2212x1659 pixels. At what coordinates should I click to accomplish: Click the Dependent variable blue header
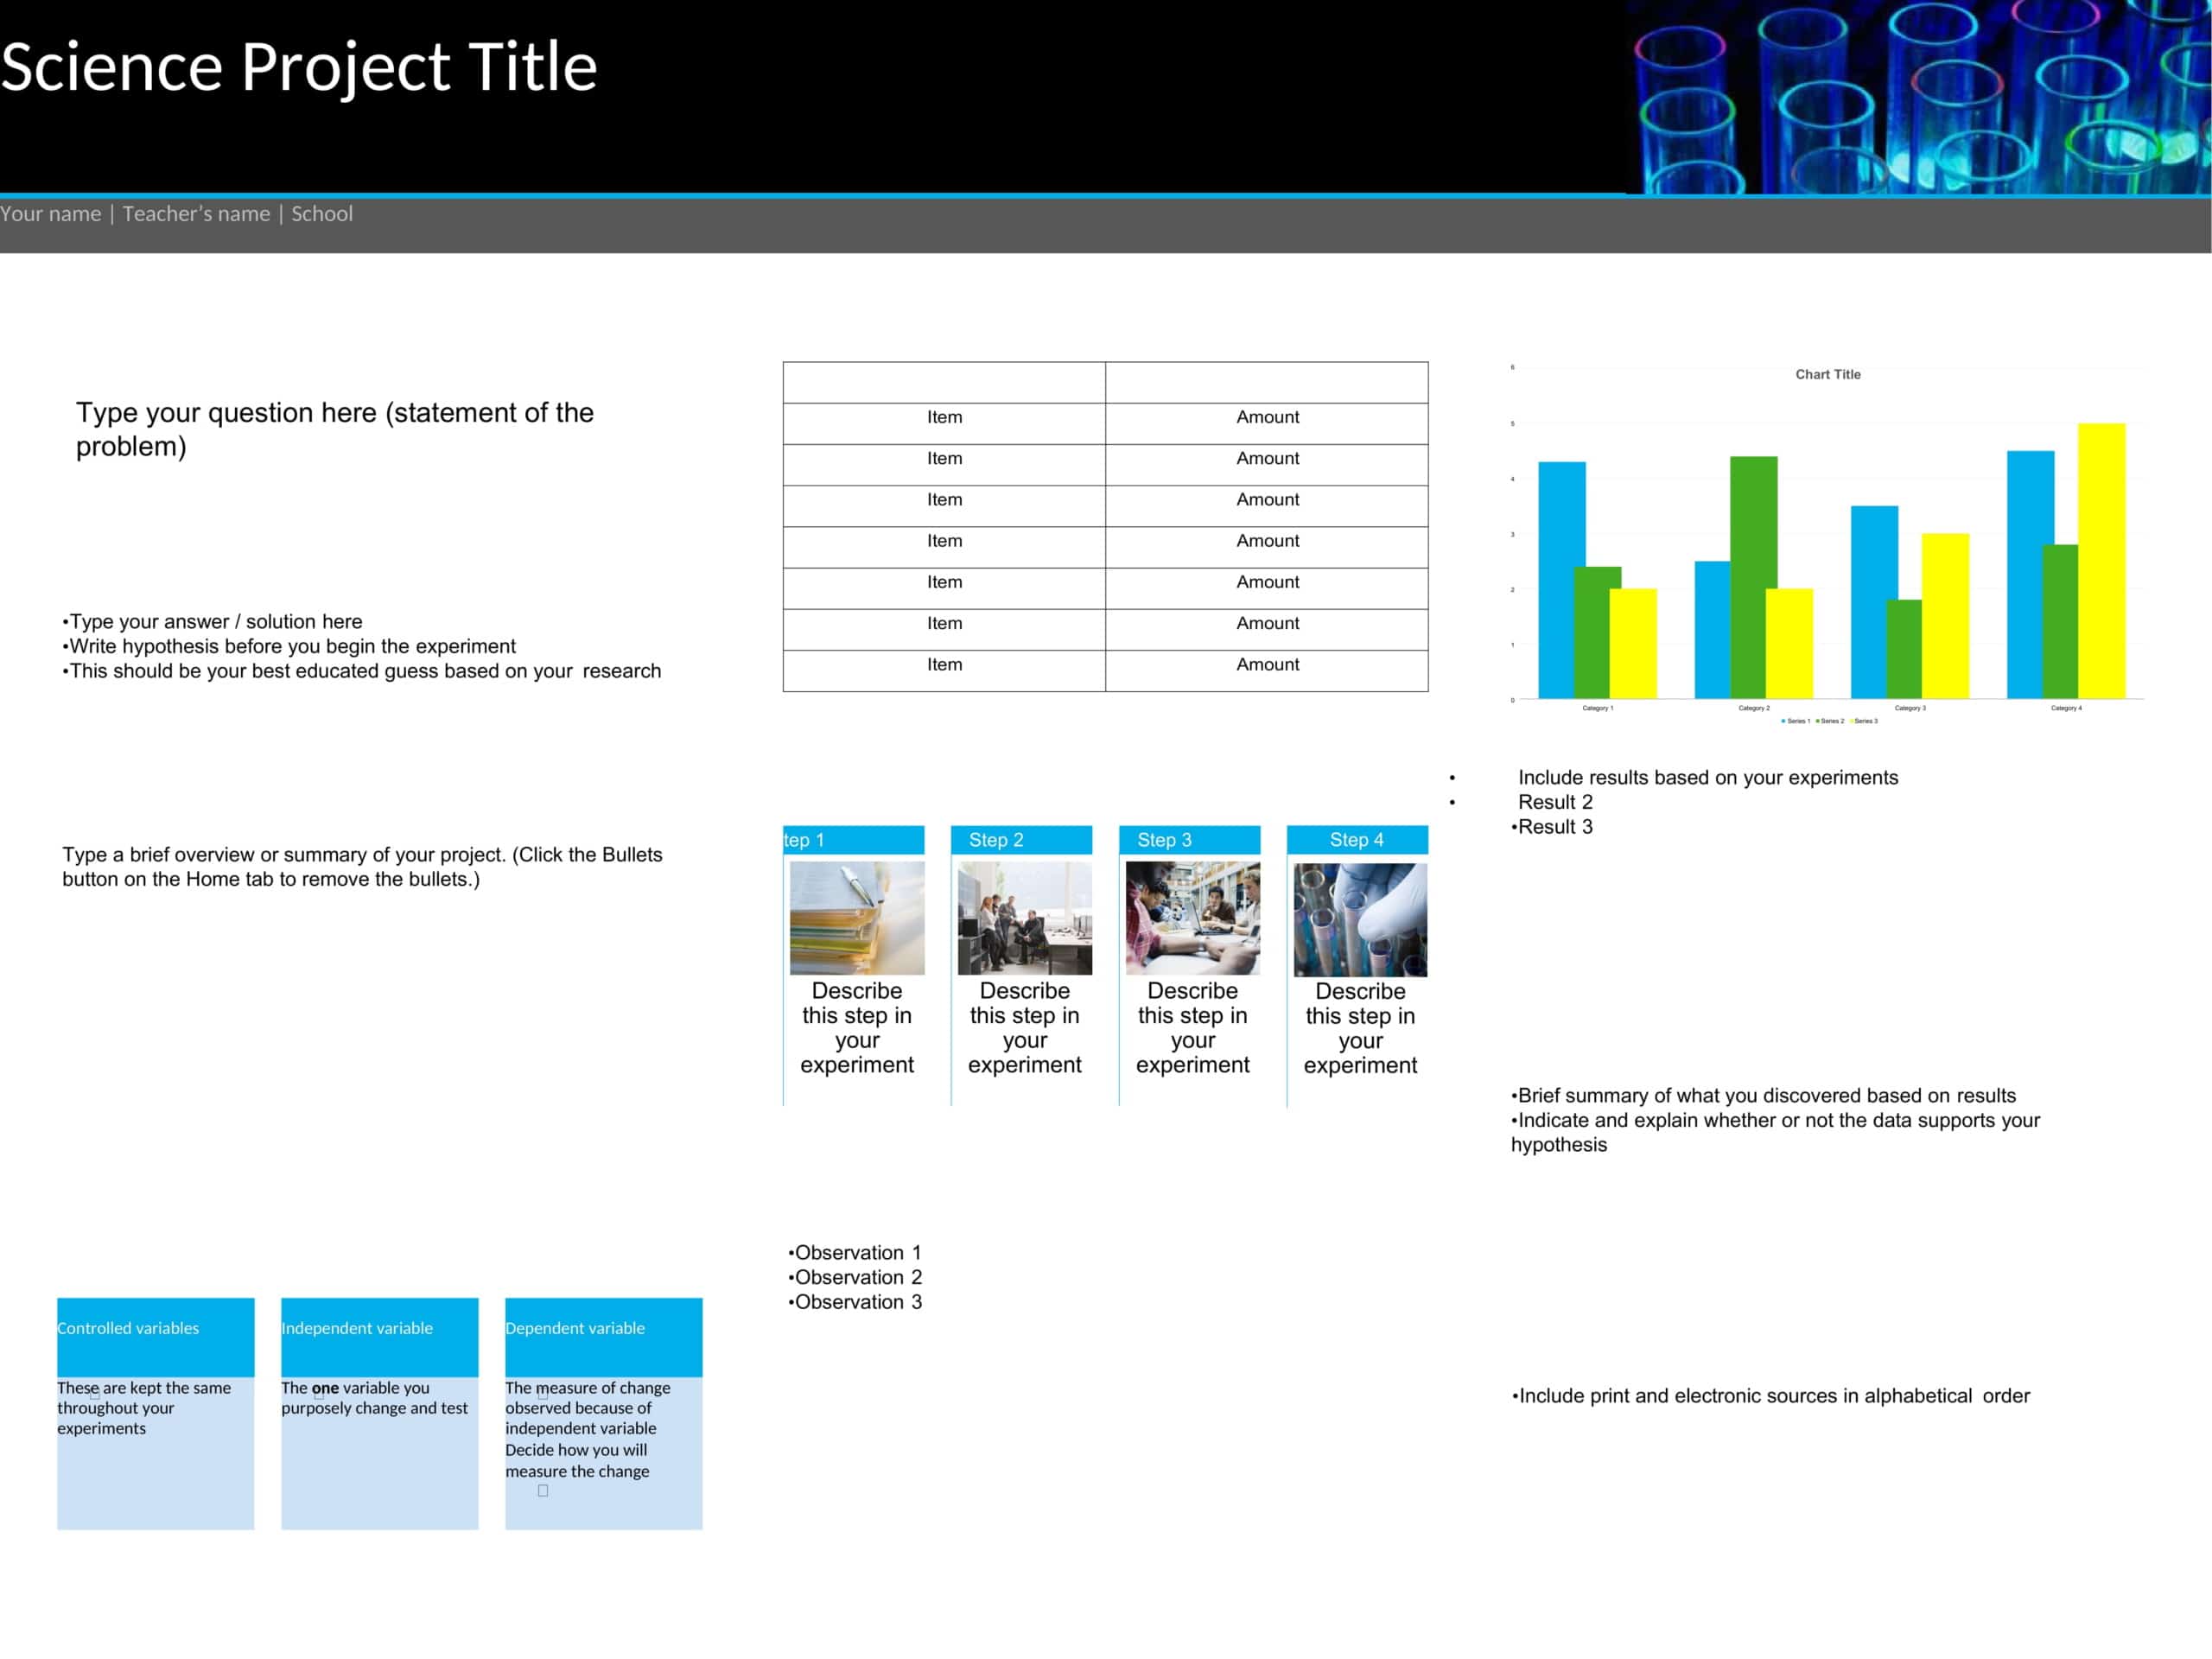603,1336
